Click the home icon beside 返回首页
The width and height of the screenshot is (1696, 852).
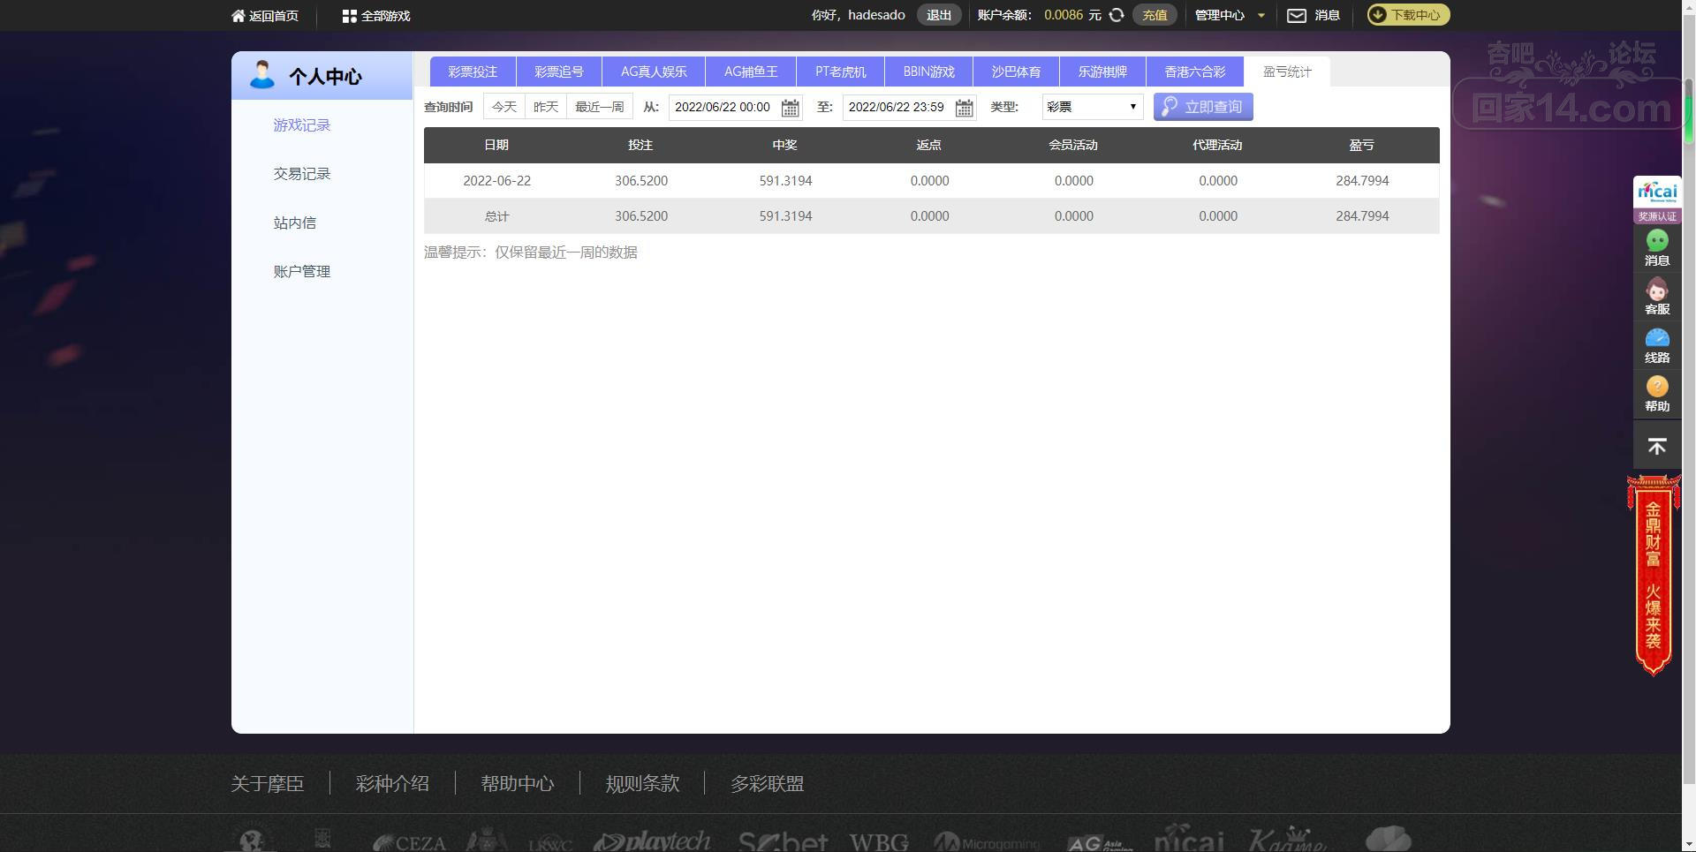click(238, 16)
